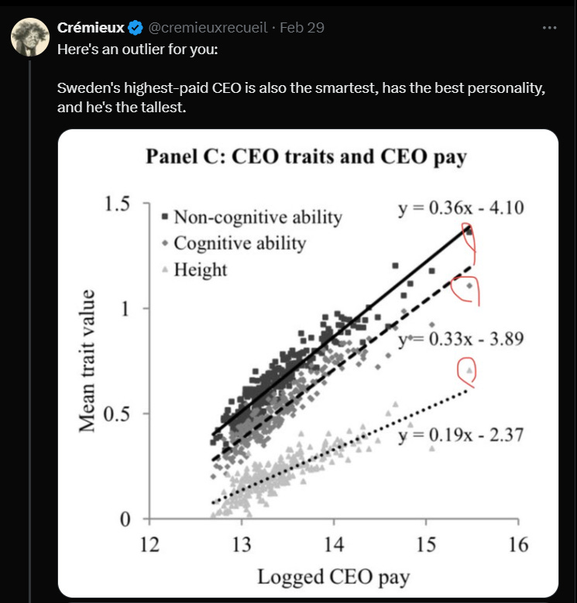The height and width of the screenshot is (603, 577).
Task: Click the red-circled height outlier triangle
Action: point(469,370)
